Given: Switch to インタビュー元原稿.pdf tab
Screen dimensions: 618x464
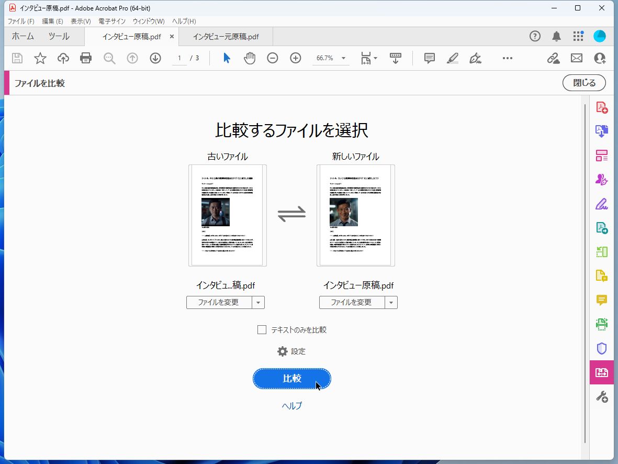Looking at the screenshot, I should [x=225, y=36].
